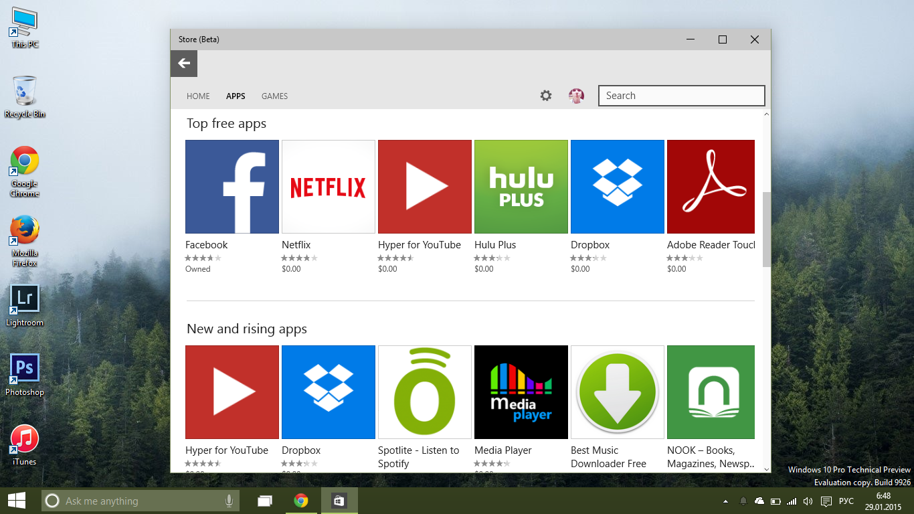The width and height of the screenshot is (914, 514).
Task: Open Task View on the taskbar
Action: click(265, 501)
